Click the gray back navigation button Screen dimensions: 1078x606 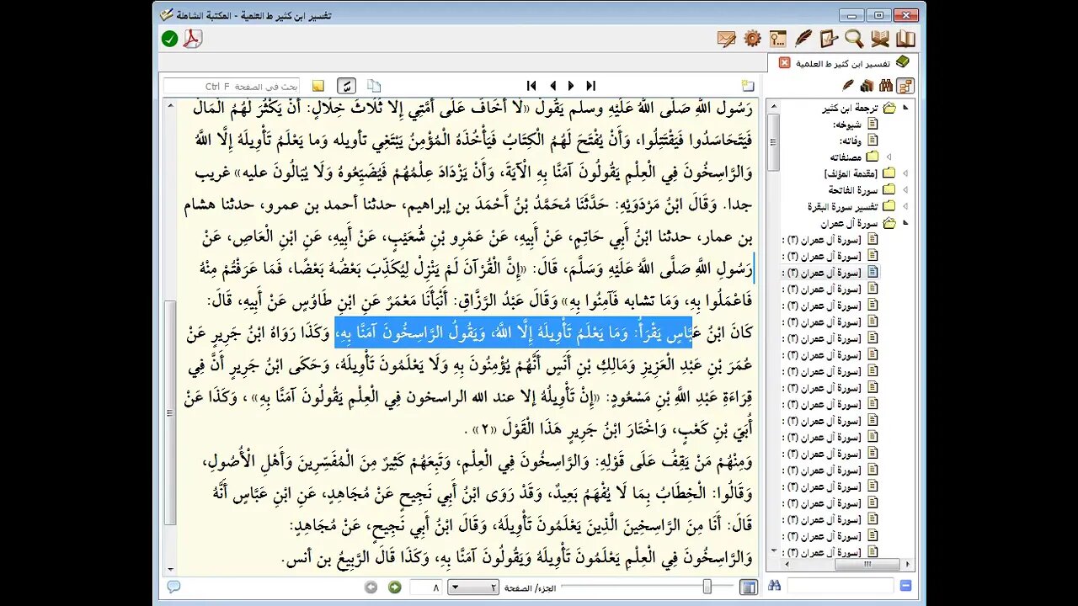tap(371, 587)
